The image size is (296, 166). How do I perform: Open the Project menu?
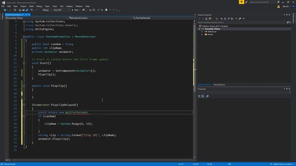pyautogui.click(x=23, y=6)
